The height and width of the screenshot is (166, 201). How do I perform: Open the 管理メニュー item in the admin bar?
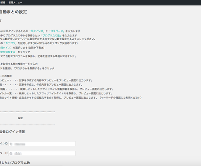click(15, 3)
